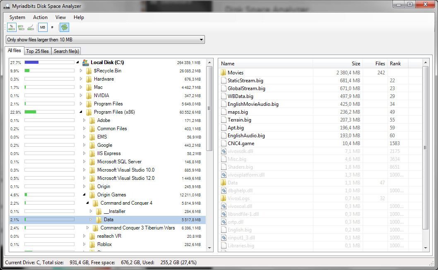
Task: Expand Command Conquer 3 Tiberium Wars node
Action: pos(88,228)
